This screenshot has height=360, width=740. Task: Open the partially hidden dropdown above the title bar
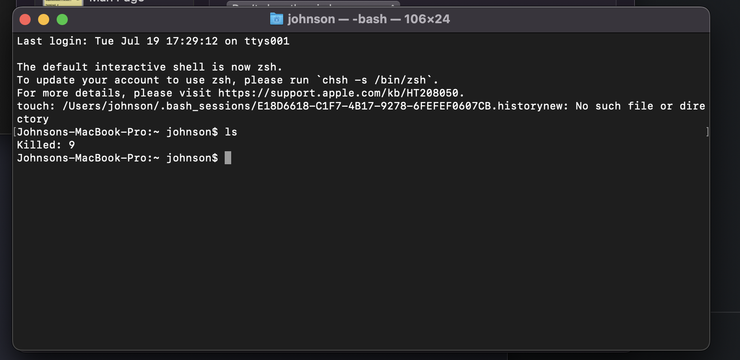click(x=313, y=4)
